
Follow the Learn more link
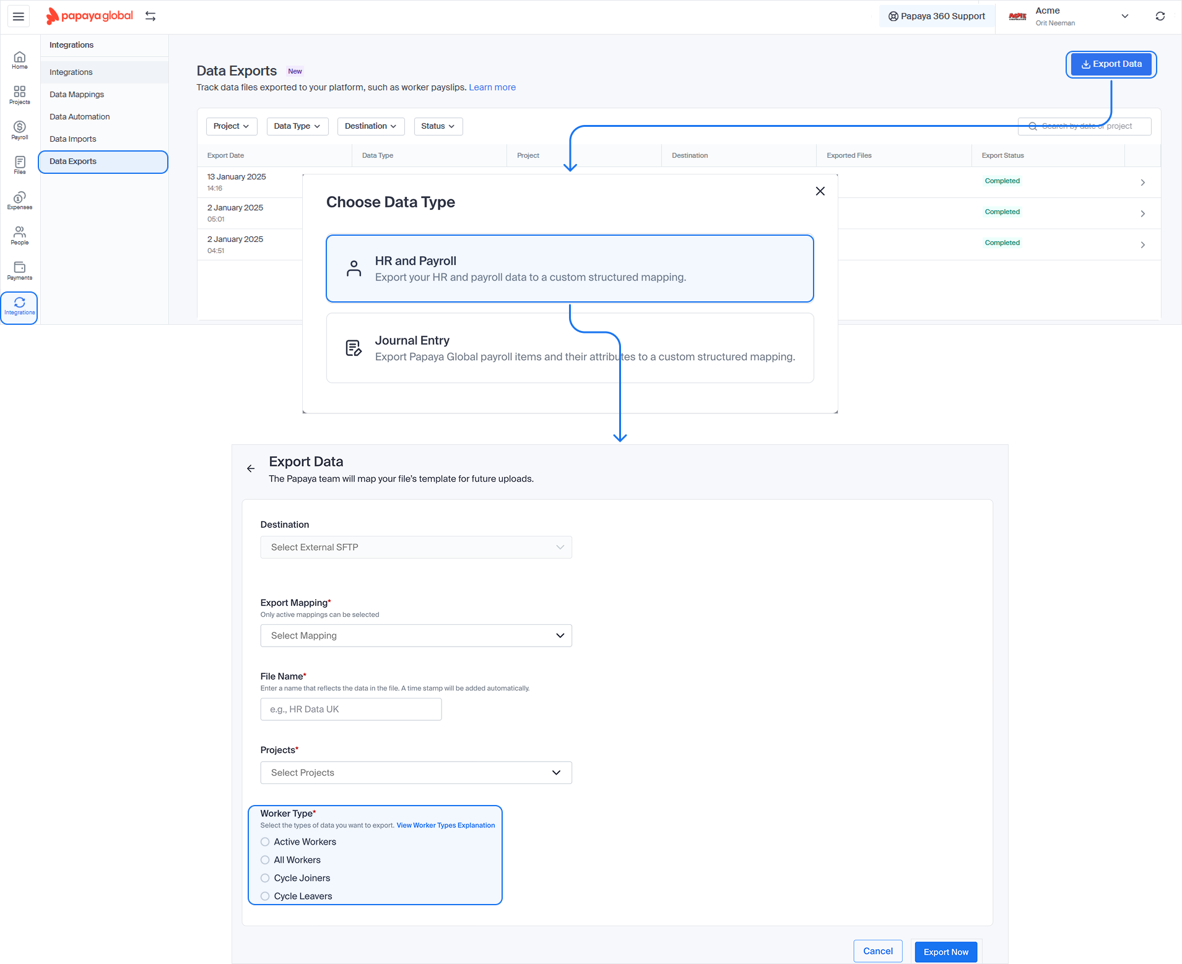point(492,87)
